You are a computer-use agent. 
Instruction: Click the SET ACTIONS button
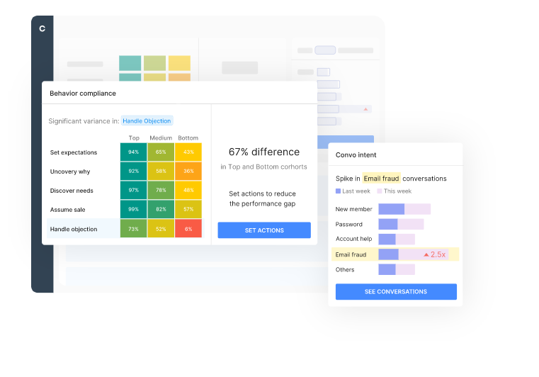pyautogui.click(x=264, y=230)
